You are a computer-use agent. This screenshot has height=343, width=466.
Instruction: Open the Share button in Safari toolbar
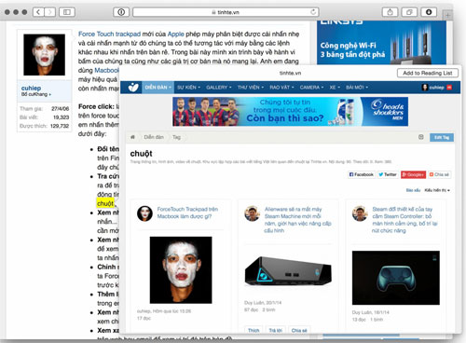(x=390, y=12)
